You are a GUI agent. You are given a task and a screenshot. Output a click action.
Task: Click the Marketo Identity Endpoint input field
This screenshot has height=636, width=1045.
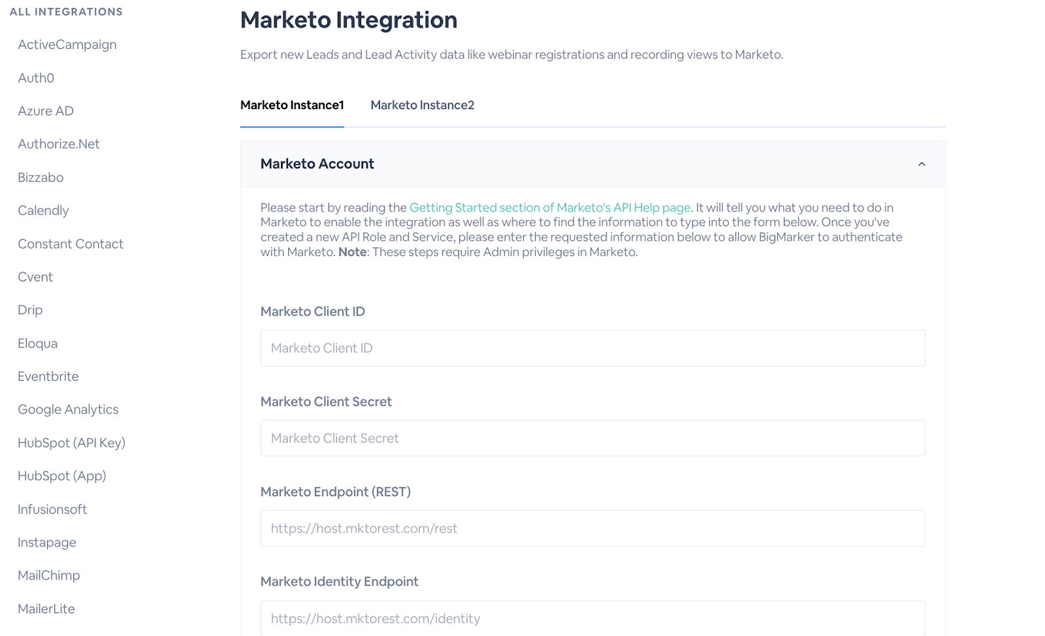592,618
